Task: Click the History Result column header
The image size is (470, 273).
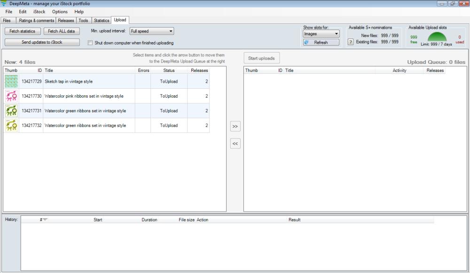Action: (x=294, y=219)
